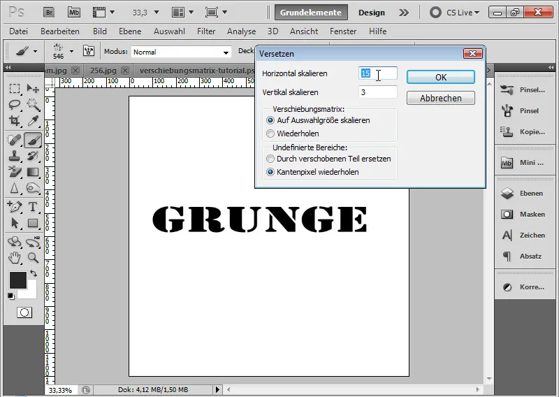Select the Gradient tool
Viewport: 559px width, 397px height.
click(x=33, y=172)
